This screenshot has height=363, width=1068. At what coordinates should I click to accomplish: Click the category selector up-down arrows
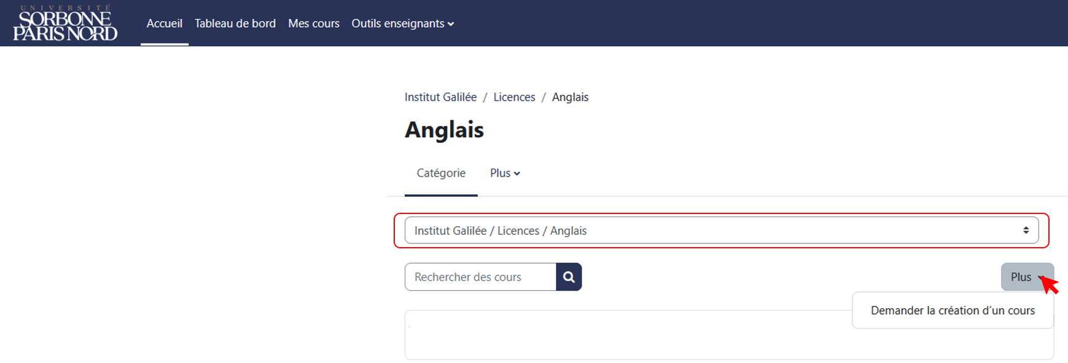tap(1026, 231)
